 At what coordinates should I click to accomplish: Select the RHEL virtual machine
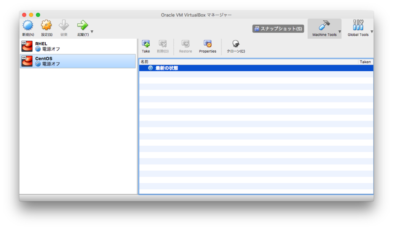click(x=78, y=46)
